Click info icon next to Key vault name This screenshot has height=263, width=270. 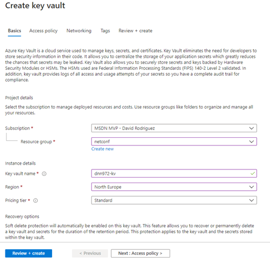click(x=44, y=174)
